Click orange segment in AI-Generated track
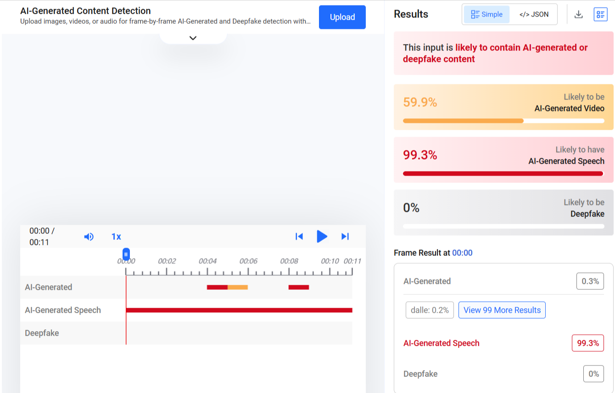Viewport: 615px width, 393px height. (x=238, y=288)
